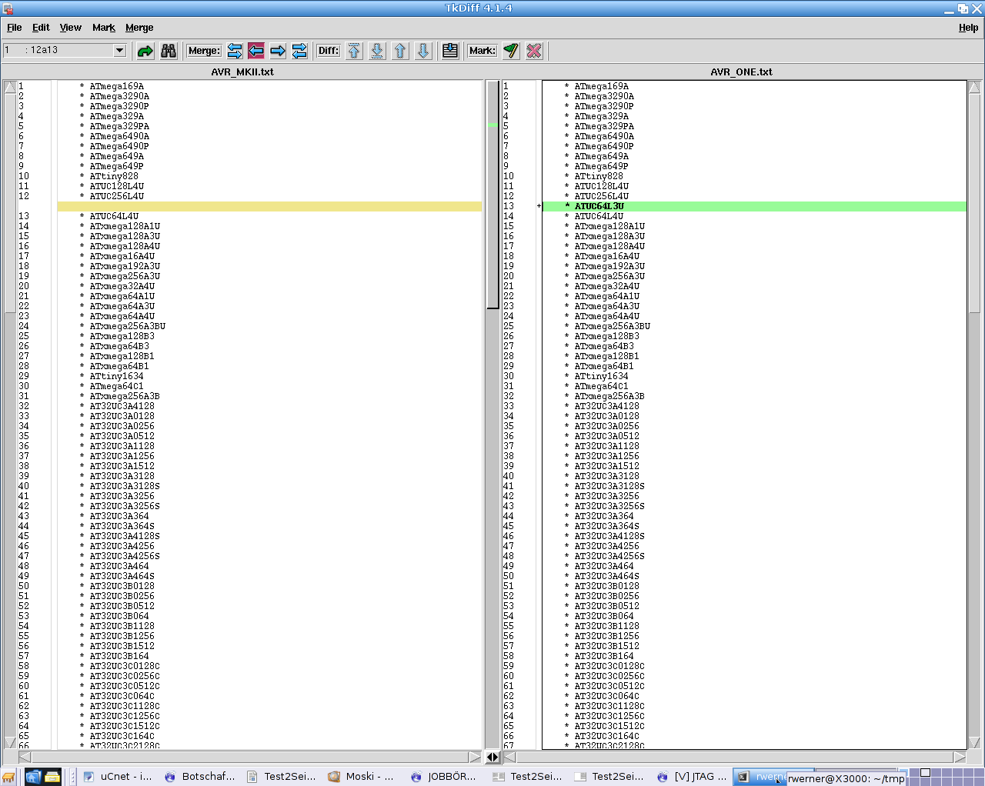This screenshot has width=985, height=786.
Task: Click the right pane vertical scrollbar thumb
Action: (974, 203)
